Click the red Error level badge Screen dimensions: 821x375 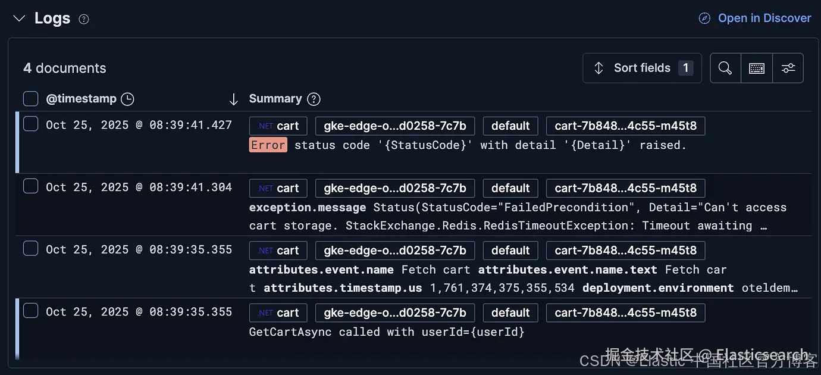point(268,145)
